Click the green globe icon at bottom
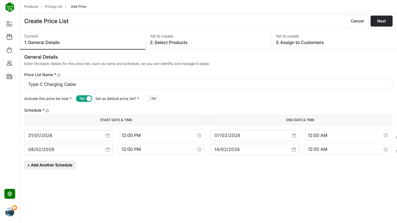Image resolution: width=397 pixels, height=223 pixels. click(10, 194)
